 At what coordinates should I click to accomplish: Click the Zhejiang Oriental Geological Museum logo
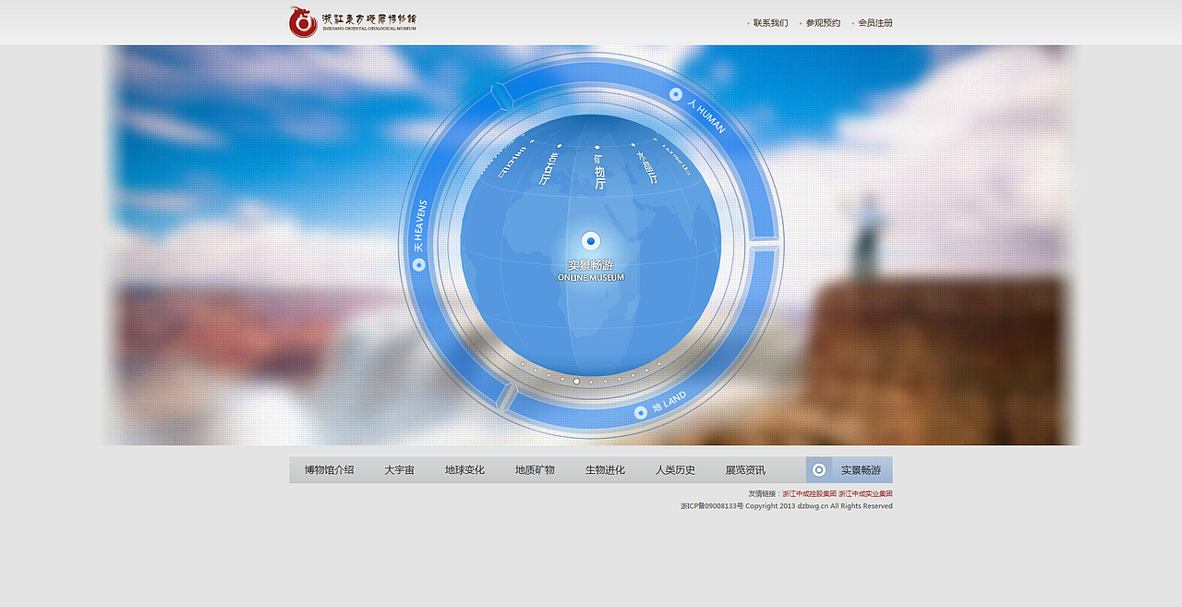(x=351, y=21)
